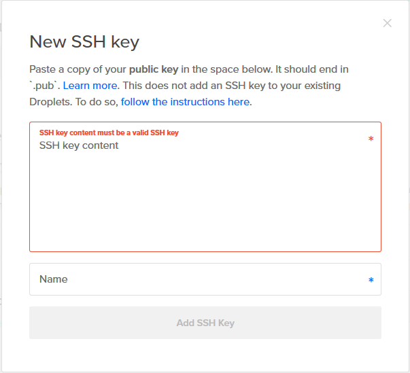The height and width of the screenshot is (373, 410).
Task: Focus the SSH key content text area
Action: click(204, 190)
